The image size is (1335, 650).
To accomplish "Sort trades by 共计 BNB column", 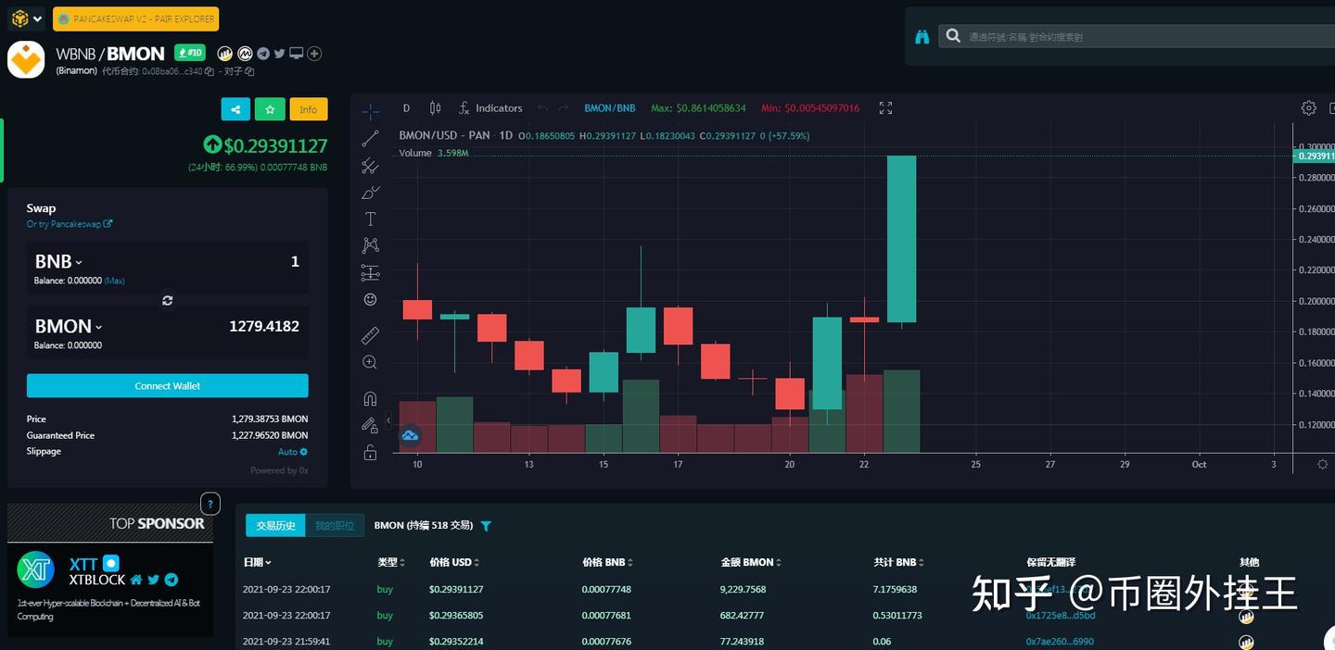I will pos(898,562).
